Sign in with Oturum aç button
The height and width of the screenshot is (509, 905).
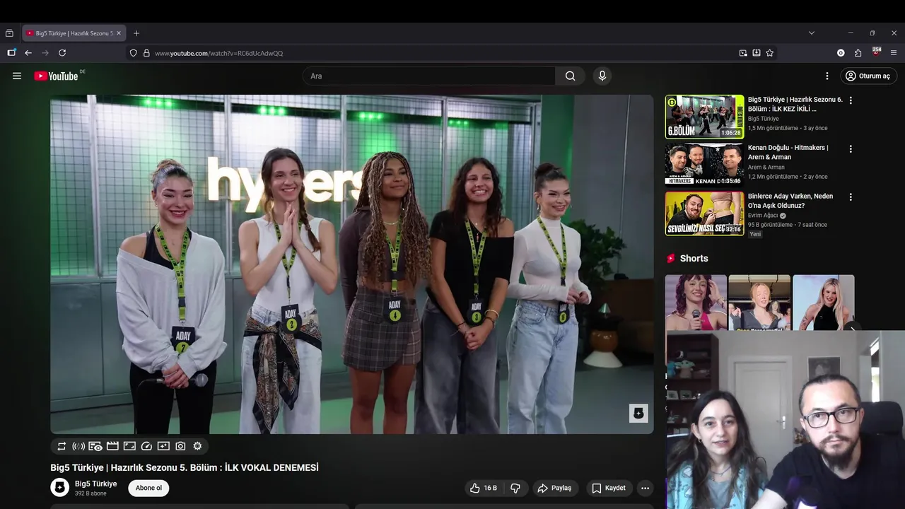tap(869, 76)
